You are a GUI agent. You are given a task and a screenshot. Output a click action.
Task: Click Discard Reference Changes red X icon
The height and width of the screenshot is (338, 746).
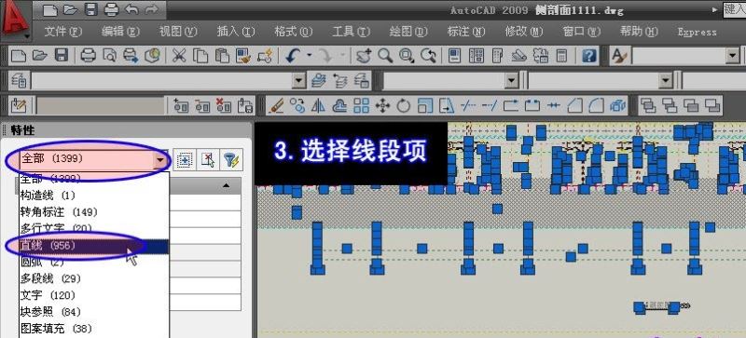click(x=224, y=105)
